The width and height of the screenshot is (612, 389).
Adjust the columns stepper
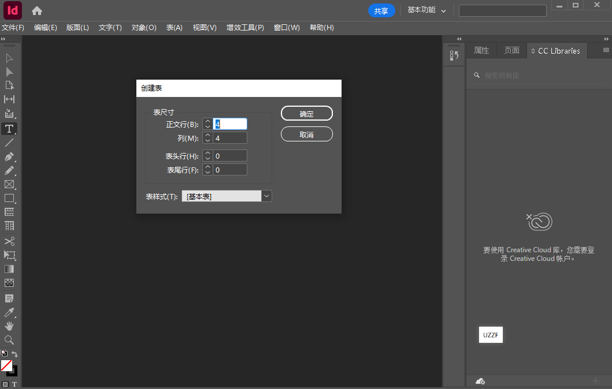tap(207, 138)
